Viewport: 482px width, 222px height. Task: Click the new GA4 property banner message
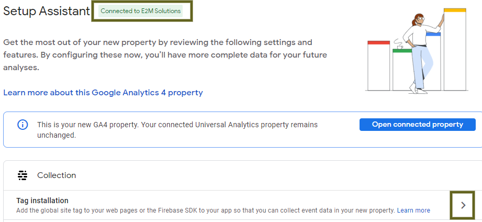point(177,130)
